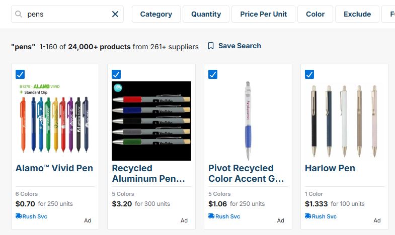
Task: Open the Quantity filter dropdown
Action: click(206, 14)
